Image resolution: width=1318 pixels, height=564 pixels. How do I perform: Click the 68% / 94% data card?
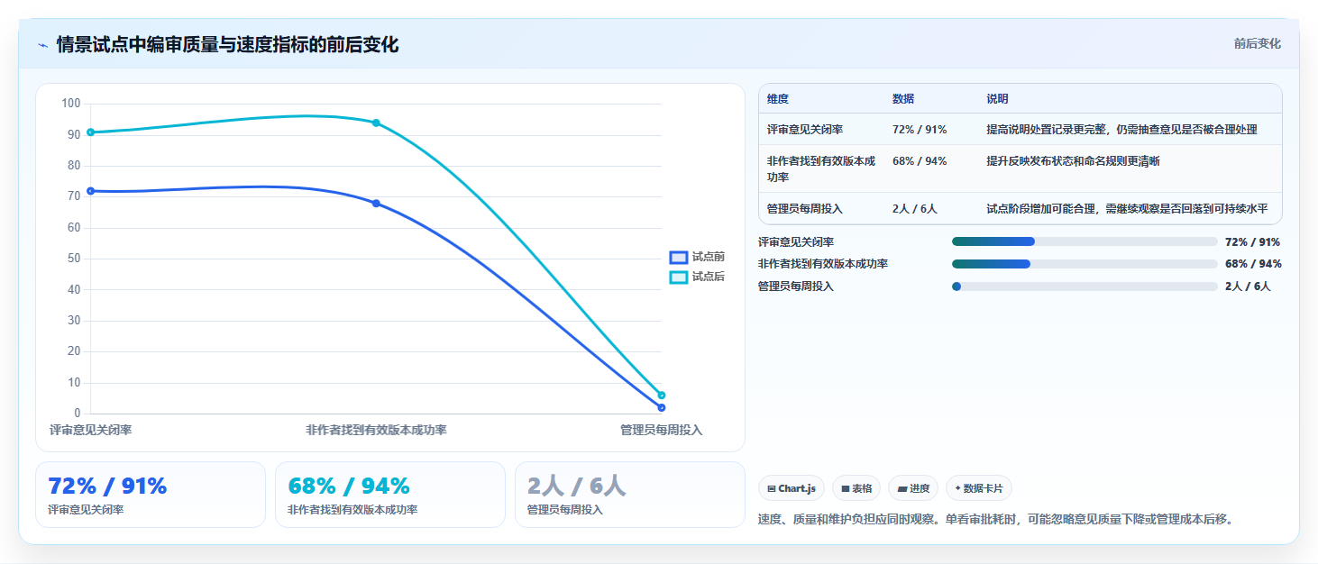pos(390,495)
